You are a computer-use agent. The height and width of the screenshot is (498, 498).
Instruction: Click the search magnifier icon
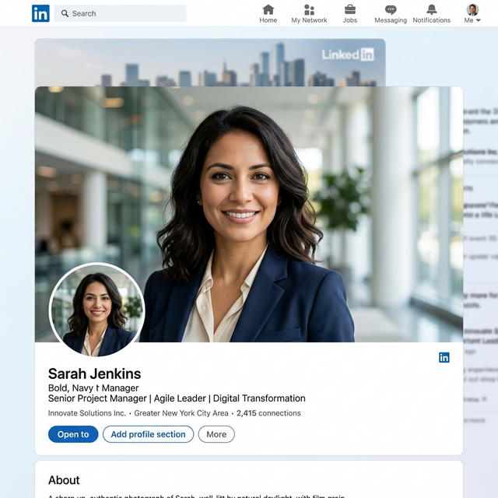click(65, 13)
